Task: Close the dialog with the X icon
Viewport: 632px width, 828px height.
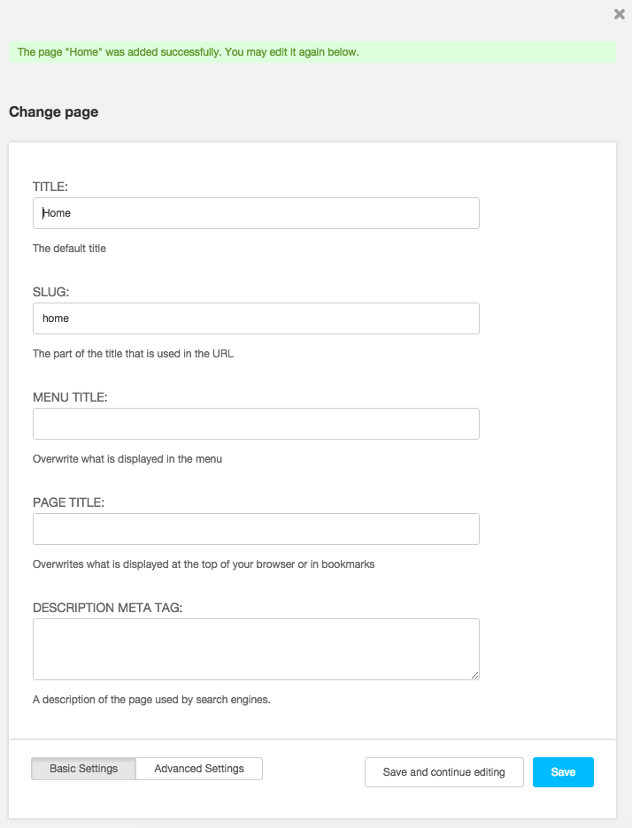Action: pyautogui.click(x=620, y=14)
